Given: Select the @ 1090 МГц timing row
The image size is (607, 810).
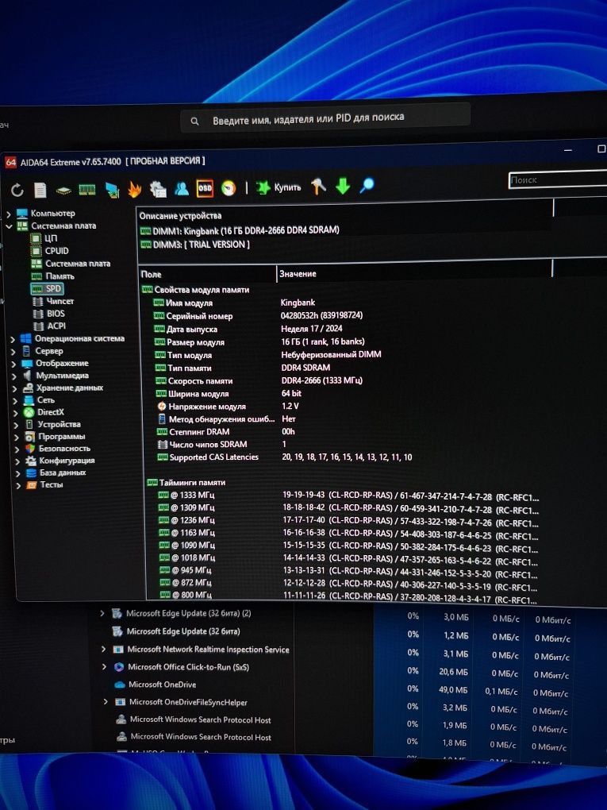Looking at the screenshot, I should 349,546.
